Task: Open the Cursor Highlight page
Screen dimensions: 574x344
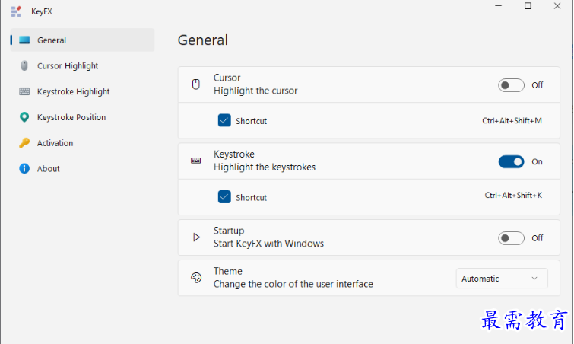Action: pos(82,66)
